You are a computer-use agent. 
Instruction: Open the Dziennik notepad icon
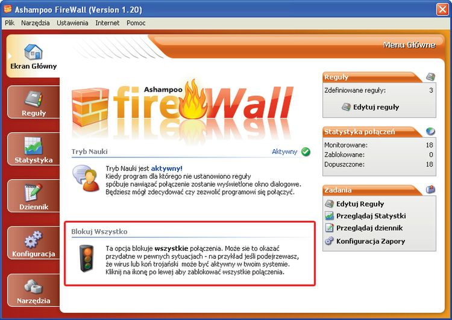point(33,192)
